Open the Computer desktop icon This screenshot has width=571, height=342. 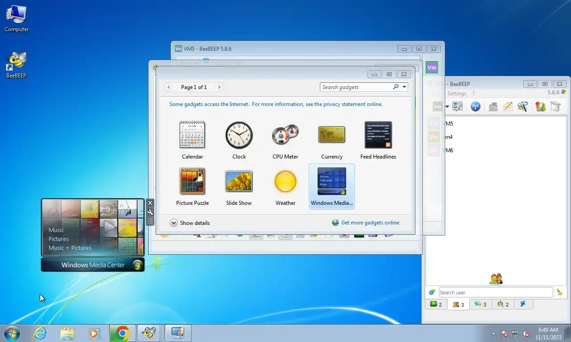coord(17,19)
